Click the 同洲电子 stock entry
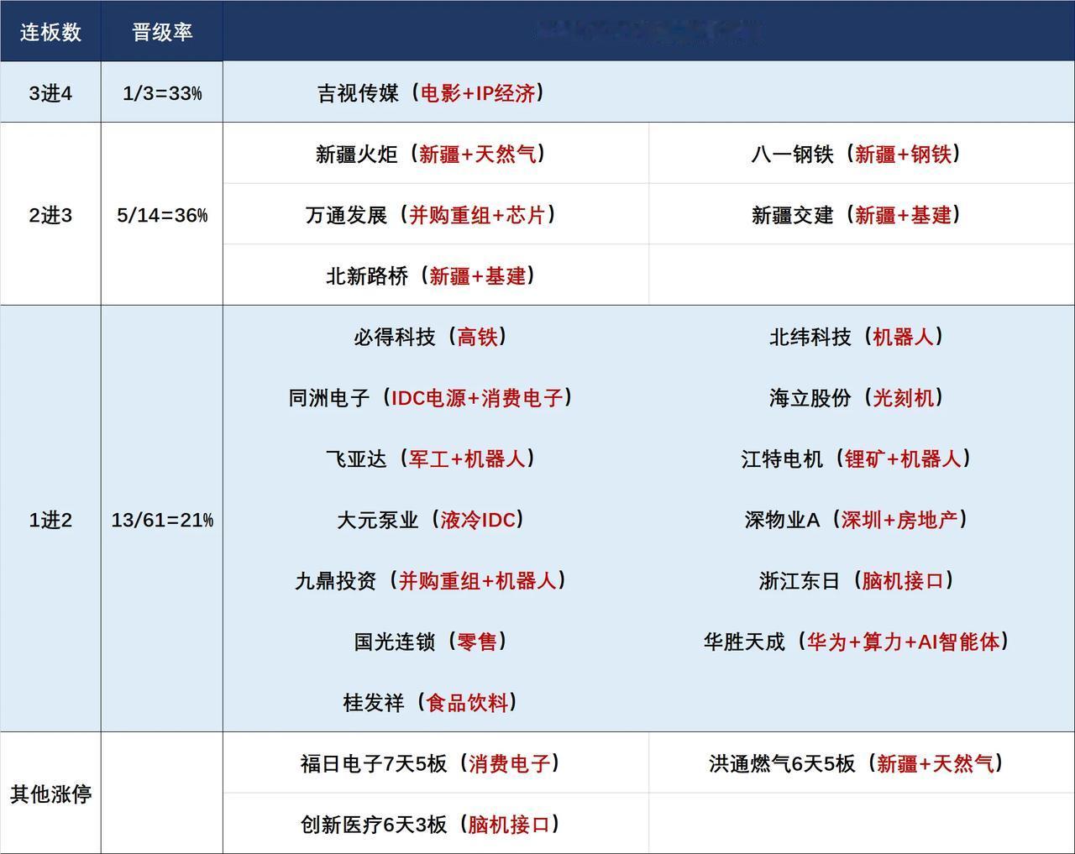This screenshot has height=854, width=1075. (x=432, y=397)
